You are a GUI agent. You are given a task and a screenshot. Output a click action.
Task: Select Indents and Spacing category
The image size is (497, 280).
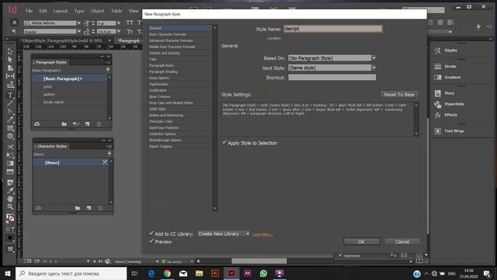pyautogui.click(x=180, y=53)
